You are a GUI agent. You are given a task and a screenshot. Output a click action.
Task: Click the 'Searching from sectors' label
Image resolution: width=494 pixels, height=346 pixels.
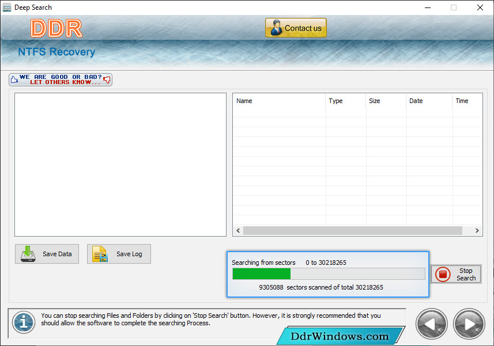point(263,263)
